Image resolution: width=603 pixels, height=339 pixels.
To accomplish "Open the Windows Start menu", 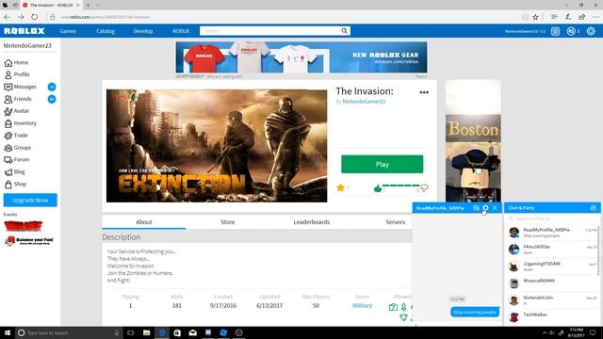I will pos(8,332).
